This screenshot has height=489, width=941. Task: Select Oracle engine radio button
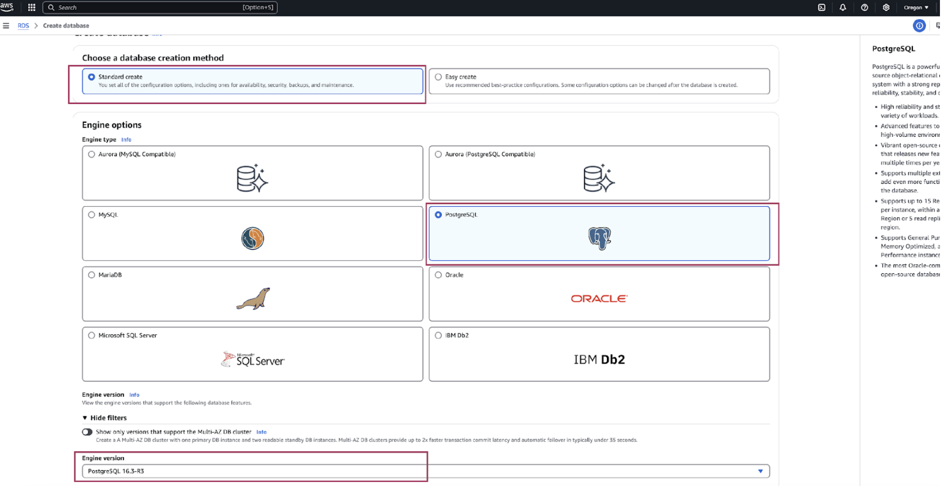point(439,275)
